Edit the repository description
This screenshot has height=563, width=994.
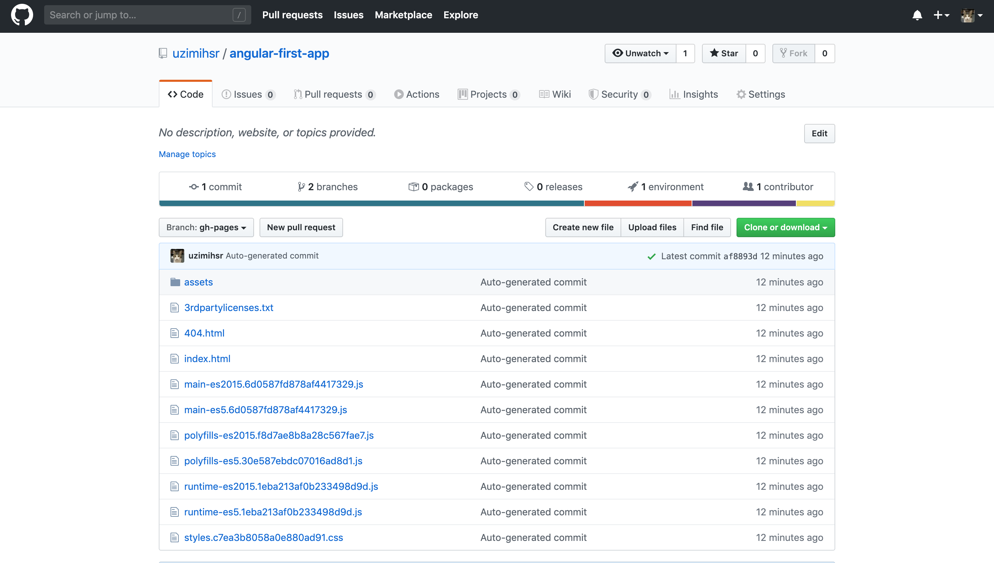(x=819, y=133)
